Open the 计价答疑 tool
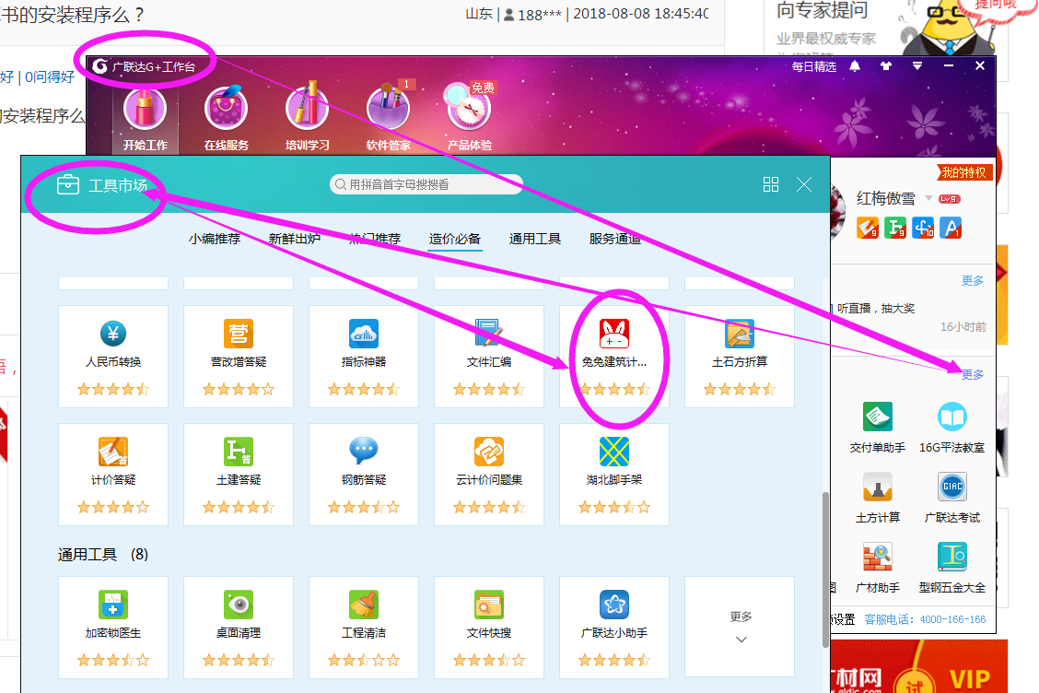Screen dimensions: 1039x693 [x=113, y=475]
